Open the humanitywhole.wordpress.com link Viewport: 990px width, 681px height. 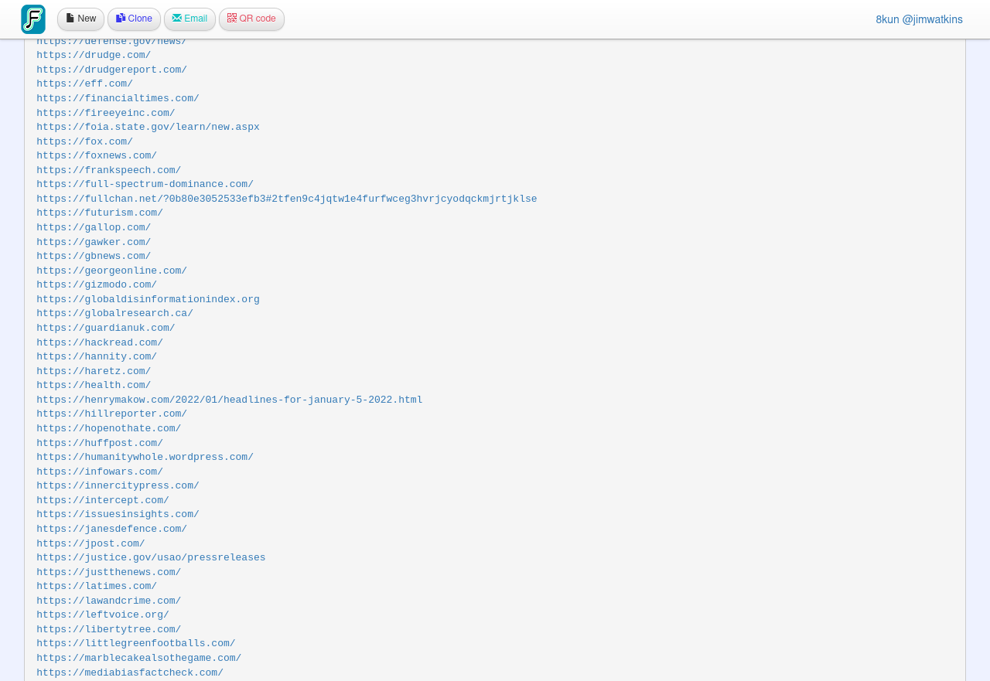pyautogui.click(x=145, y=458)
